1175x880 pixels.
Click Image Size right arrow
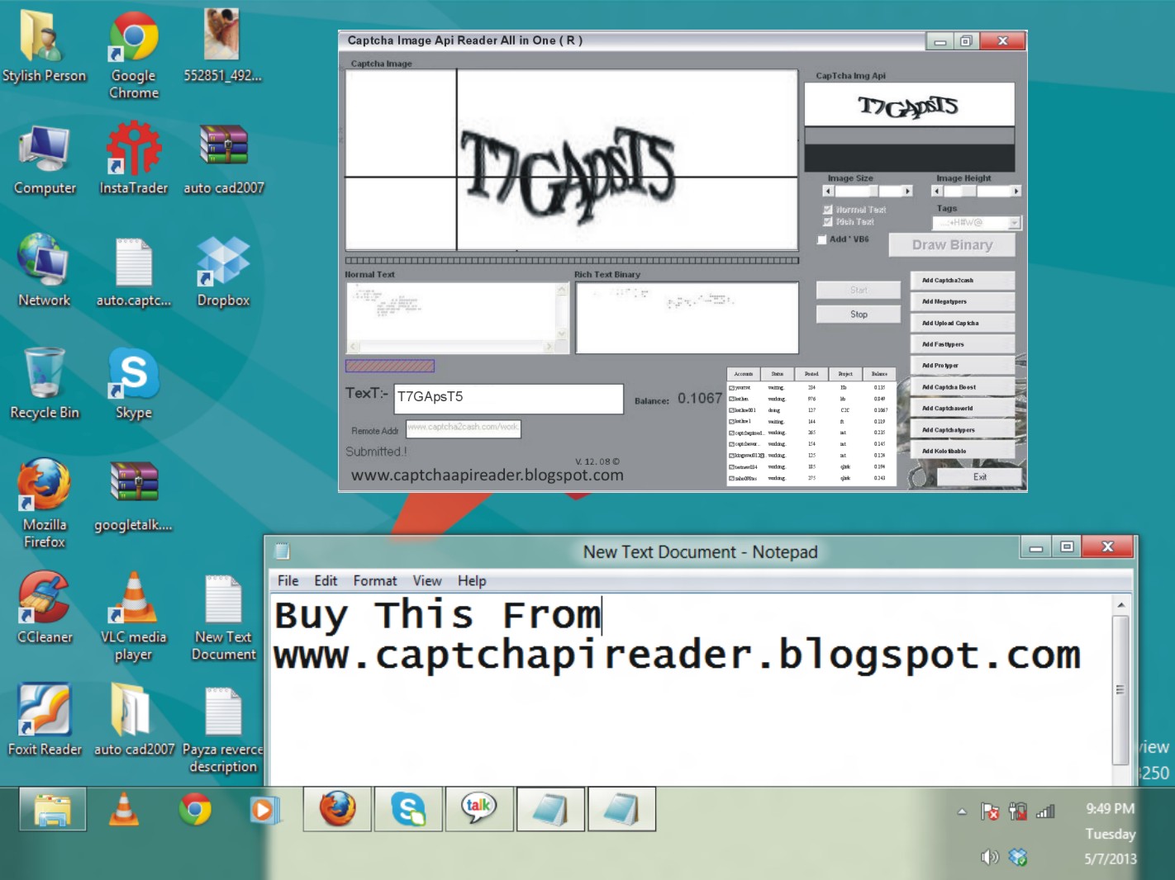point(907,191)
